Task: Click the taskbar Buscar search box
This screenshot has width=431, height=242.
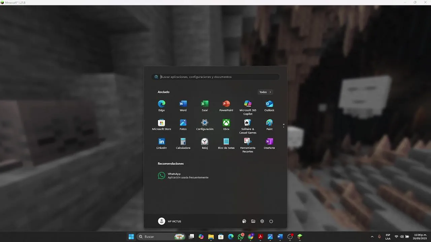Action: coord(162,237)
